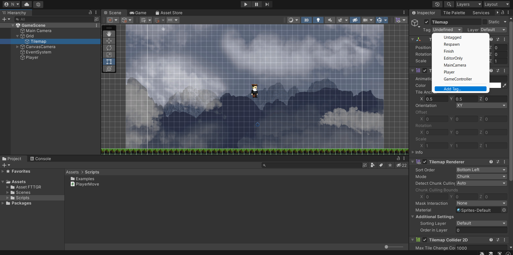The image size is (513, 255).
Task: Open the undo history icon
Action: (437, 4)
